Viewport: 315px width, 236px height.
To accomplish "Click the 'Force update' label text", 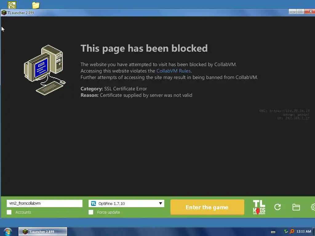I will pos(109,212).
